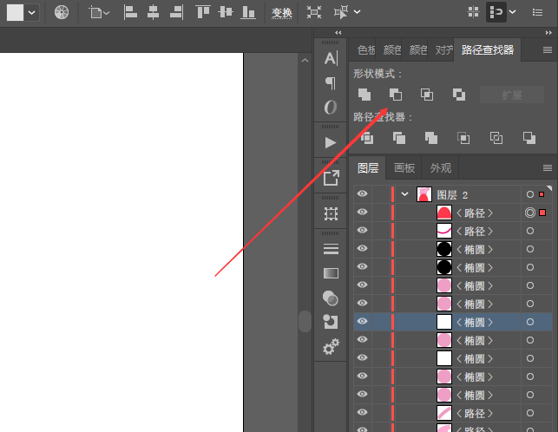This screenshot has width=558, height=432.
Task: Click the canvas scrollbar up arrow
Action: point(305,61)
